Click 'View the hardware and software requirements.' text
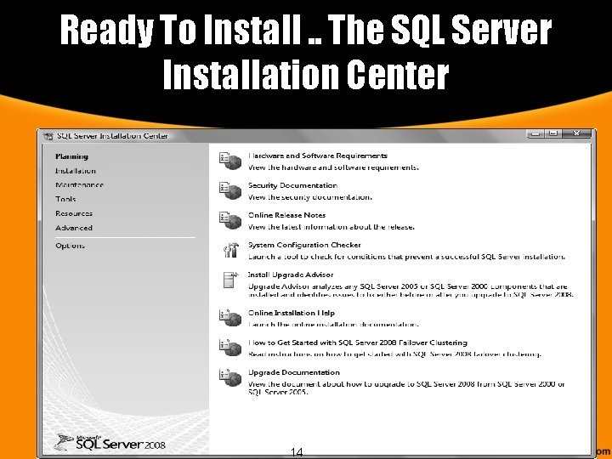 pyautogui.click(x=333, y=167)
